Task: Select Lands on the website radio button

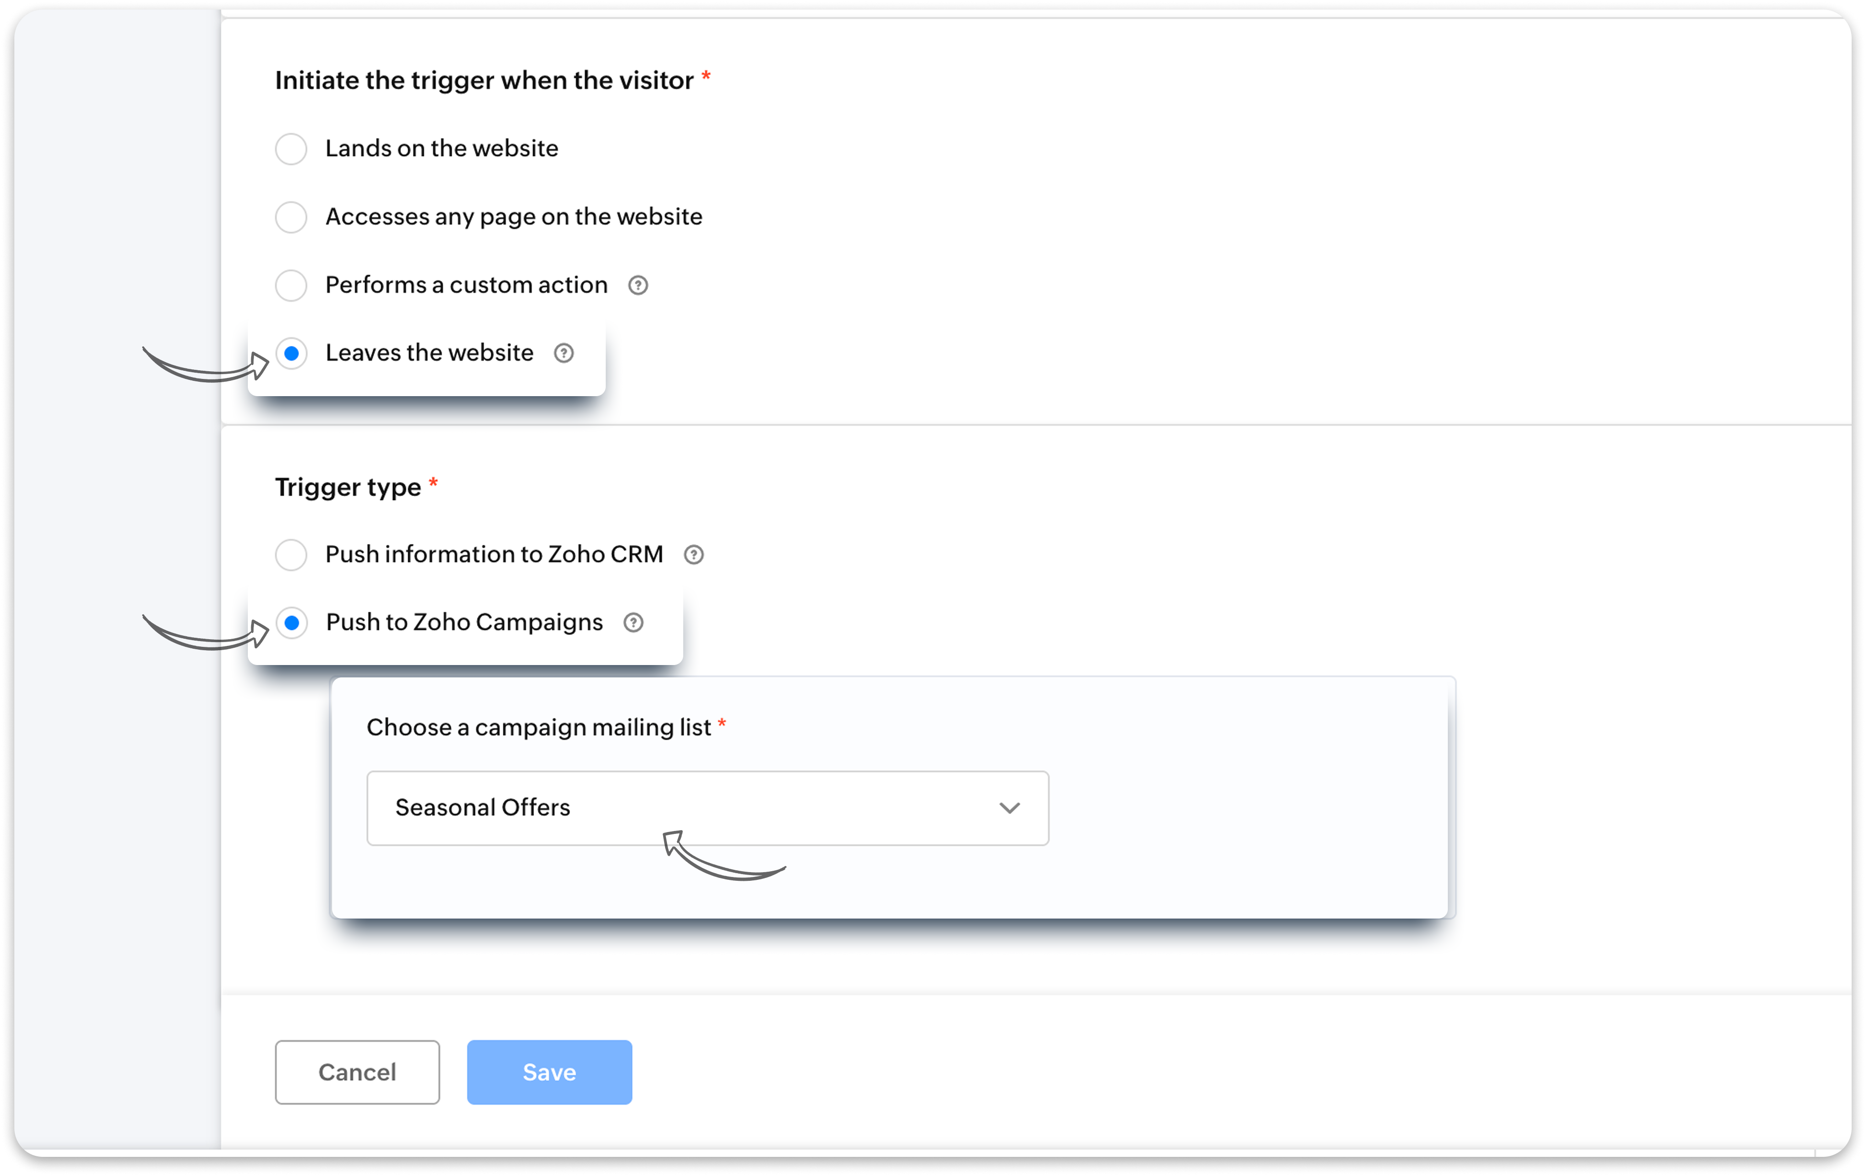Action: (291, 149)
